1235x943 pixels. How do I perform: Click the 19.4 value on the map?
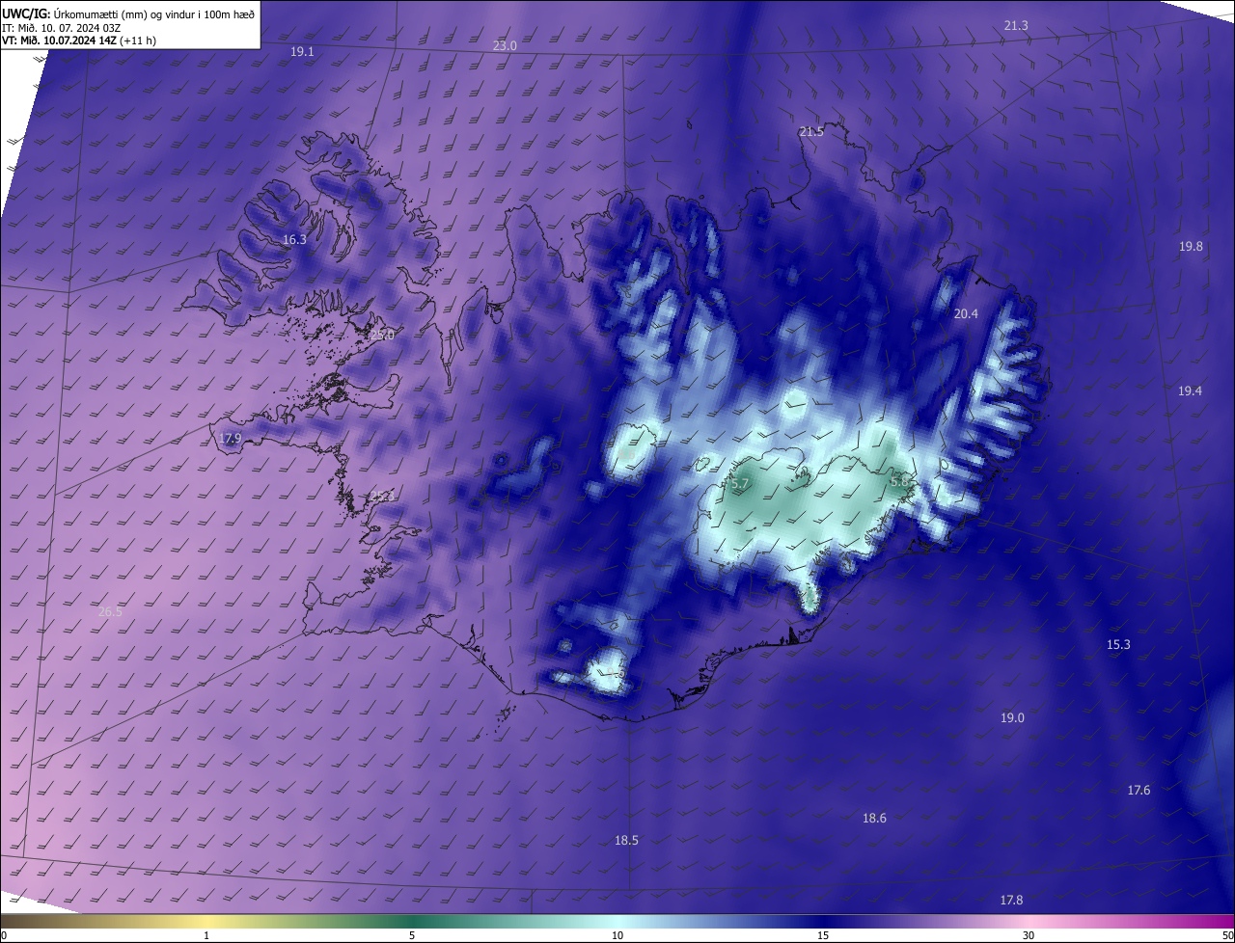click(1191, 391)
